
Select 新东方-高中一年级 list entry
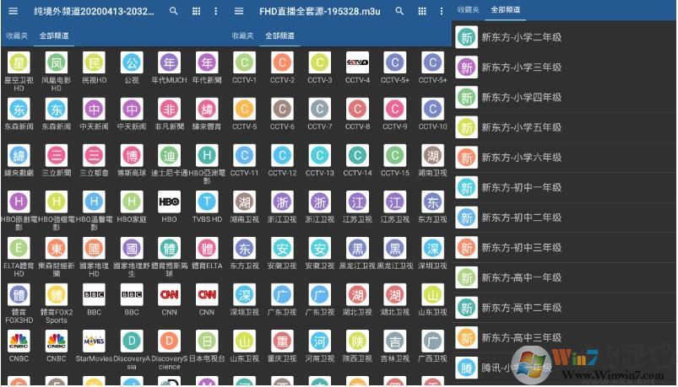[x=565, y=277]
